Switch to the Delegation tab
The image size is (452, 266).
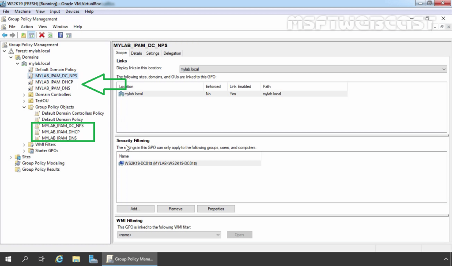pos(172,53)
